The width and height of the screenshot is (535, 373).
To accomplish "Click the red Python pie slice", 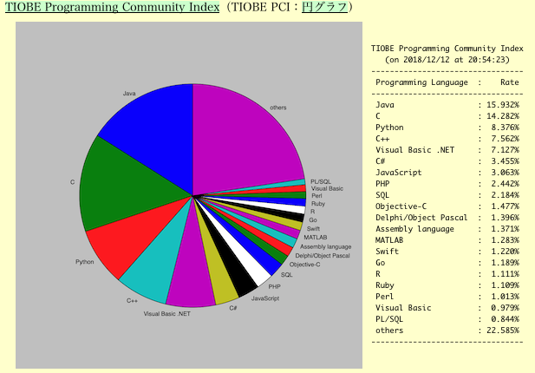I will [x=133, y=239].
